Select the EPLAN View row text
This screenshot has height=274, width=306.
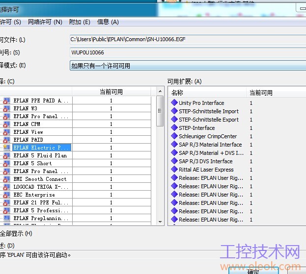[28, 132]
